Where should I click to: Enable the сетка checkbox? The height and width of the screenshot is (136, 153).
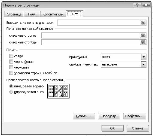pyautogui.click(x=11, y=56)
